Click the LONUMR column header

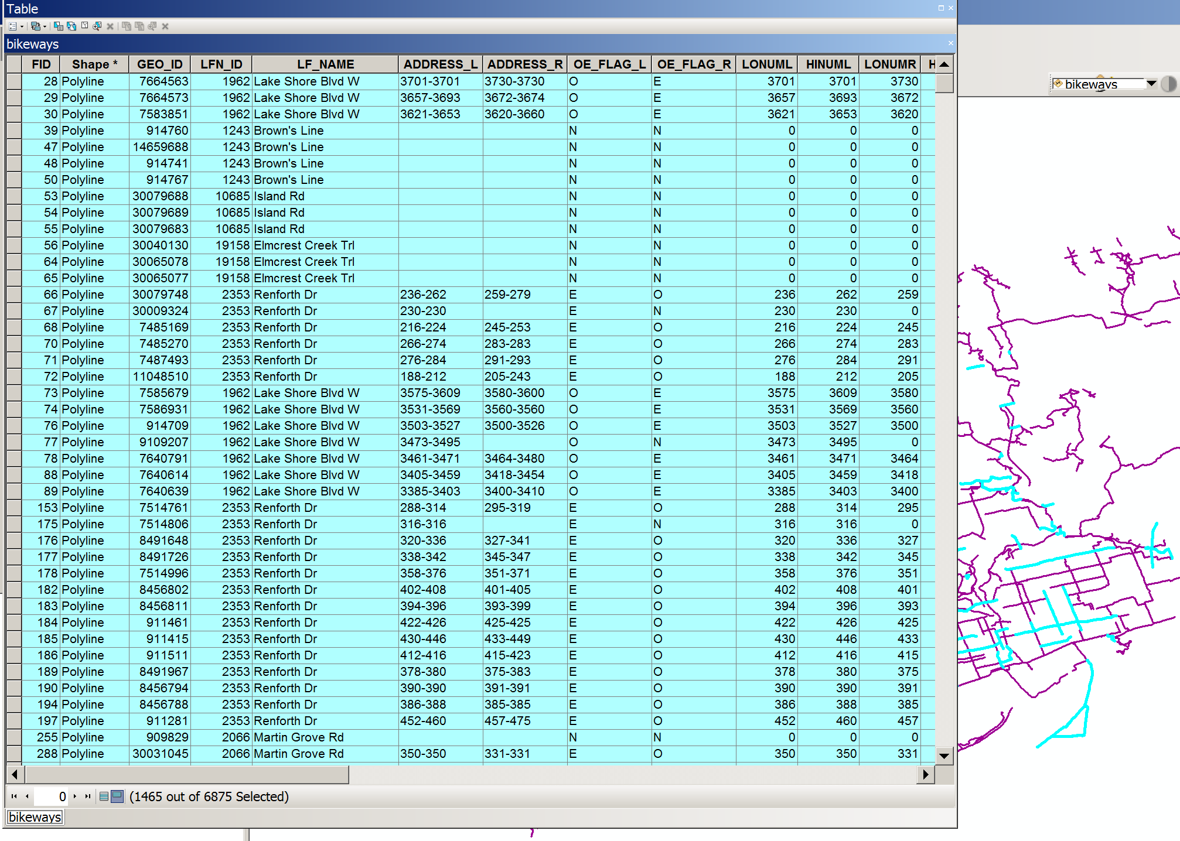pos(890,64)
